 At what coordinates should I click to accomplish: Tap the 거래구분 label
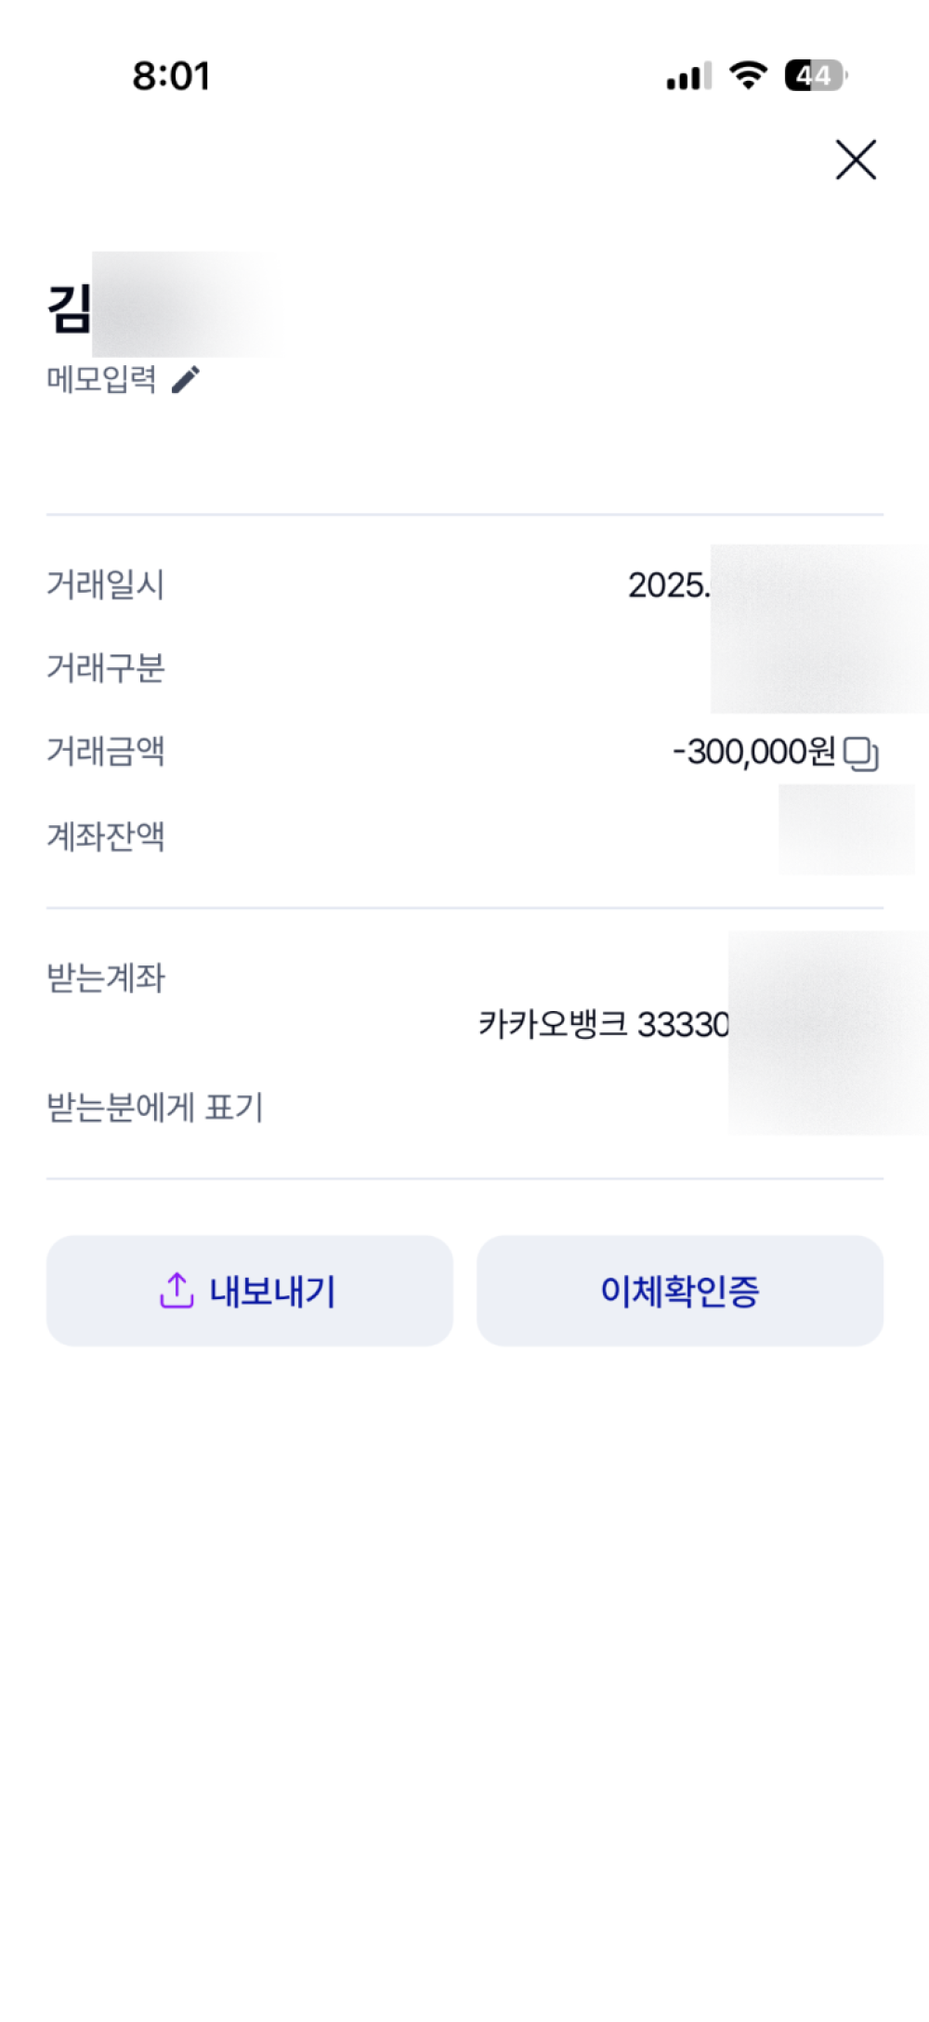(x=105, y=668)
